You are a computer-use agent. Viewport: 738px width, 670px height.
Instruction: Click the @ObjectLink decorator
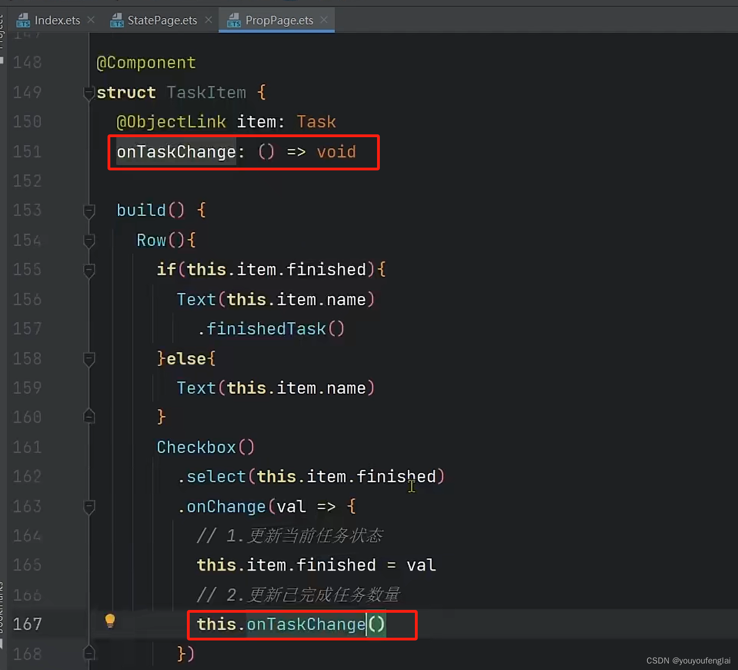coord(171,122)
